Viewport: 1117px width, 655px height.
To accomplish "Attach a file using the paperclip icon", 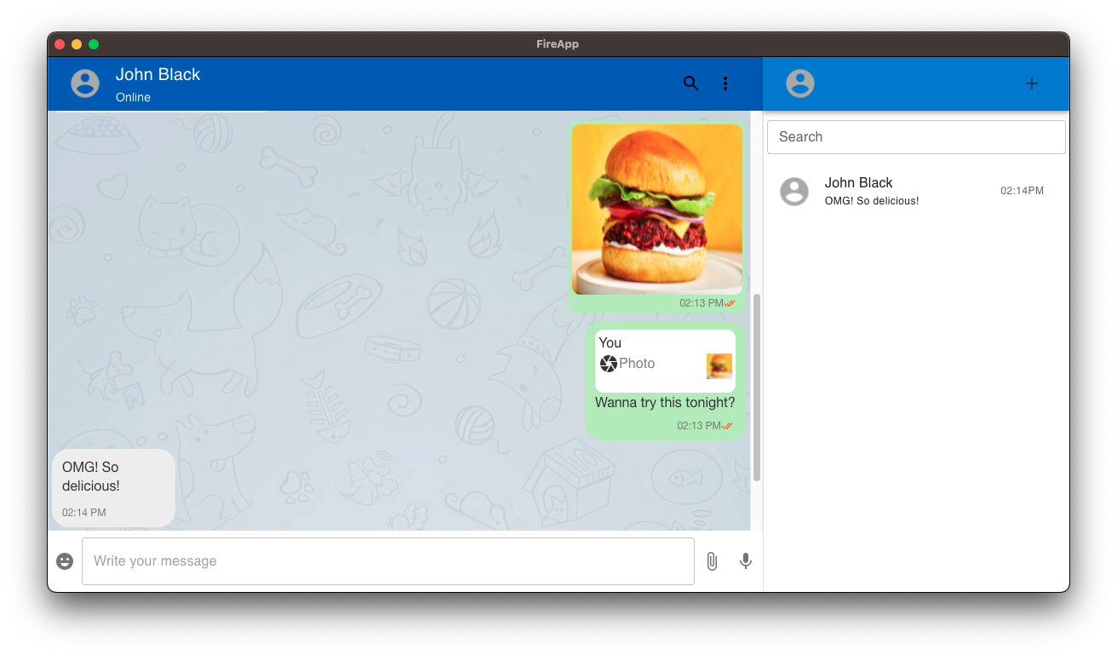I will pyautogui.click(x=712, y=560).
